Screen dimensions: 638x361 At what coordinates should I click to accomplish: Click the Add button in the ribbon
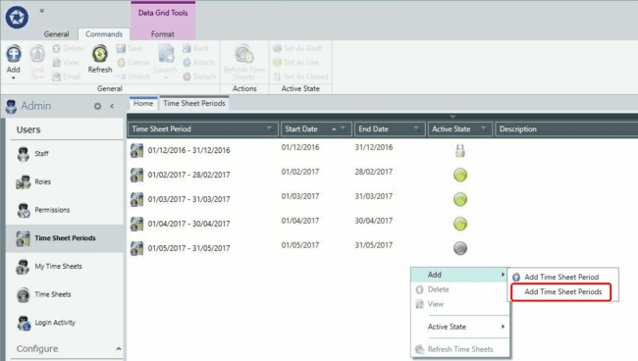(14, 61)
